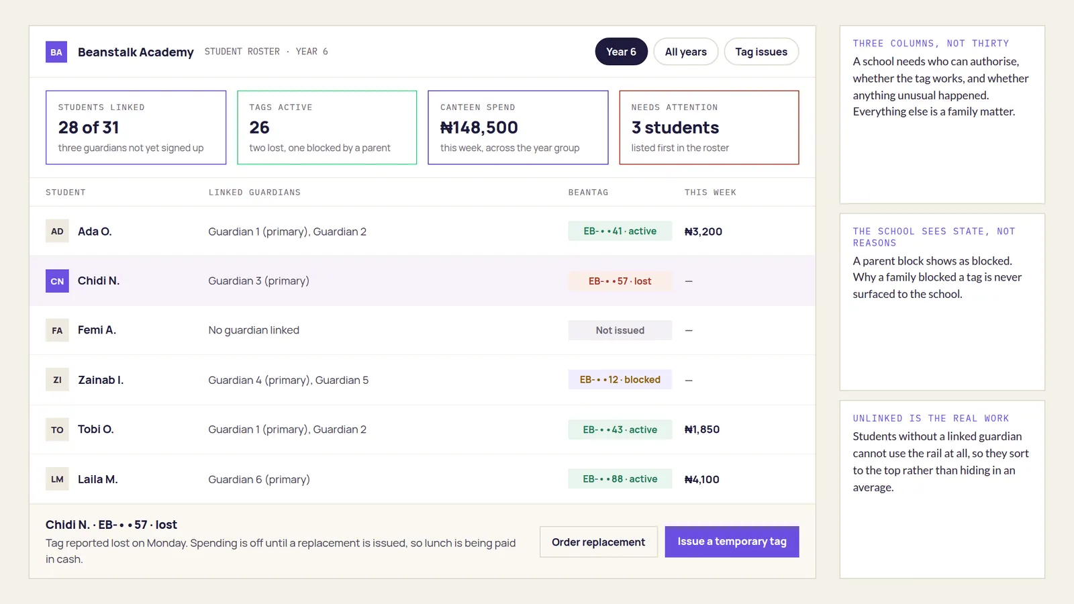Image resolution: width=1074 pixels, height=604 pixels.
Task: Click the Order replacement button
Action: coord(599,542)
